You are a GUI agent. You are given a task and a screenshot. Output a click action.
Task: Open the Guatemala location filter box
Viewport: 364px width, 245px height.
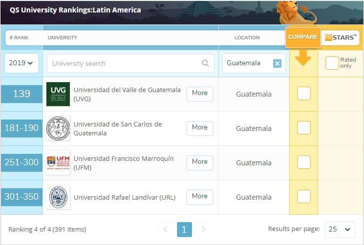click(254, 63)
